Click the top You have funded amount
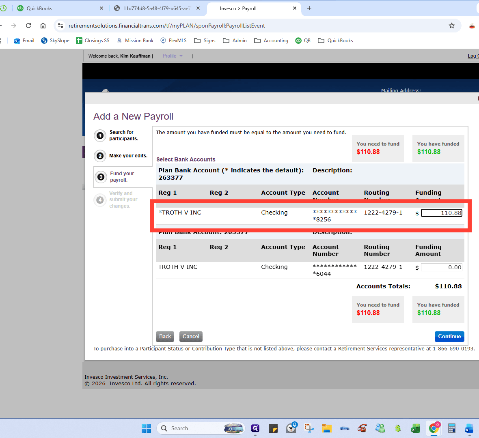 pos(429,152)
